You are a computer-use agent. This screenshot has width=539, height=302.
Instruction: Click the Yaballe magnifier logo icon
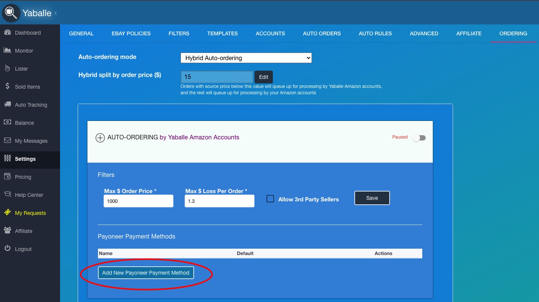(11, 13)
